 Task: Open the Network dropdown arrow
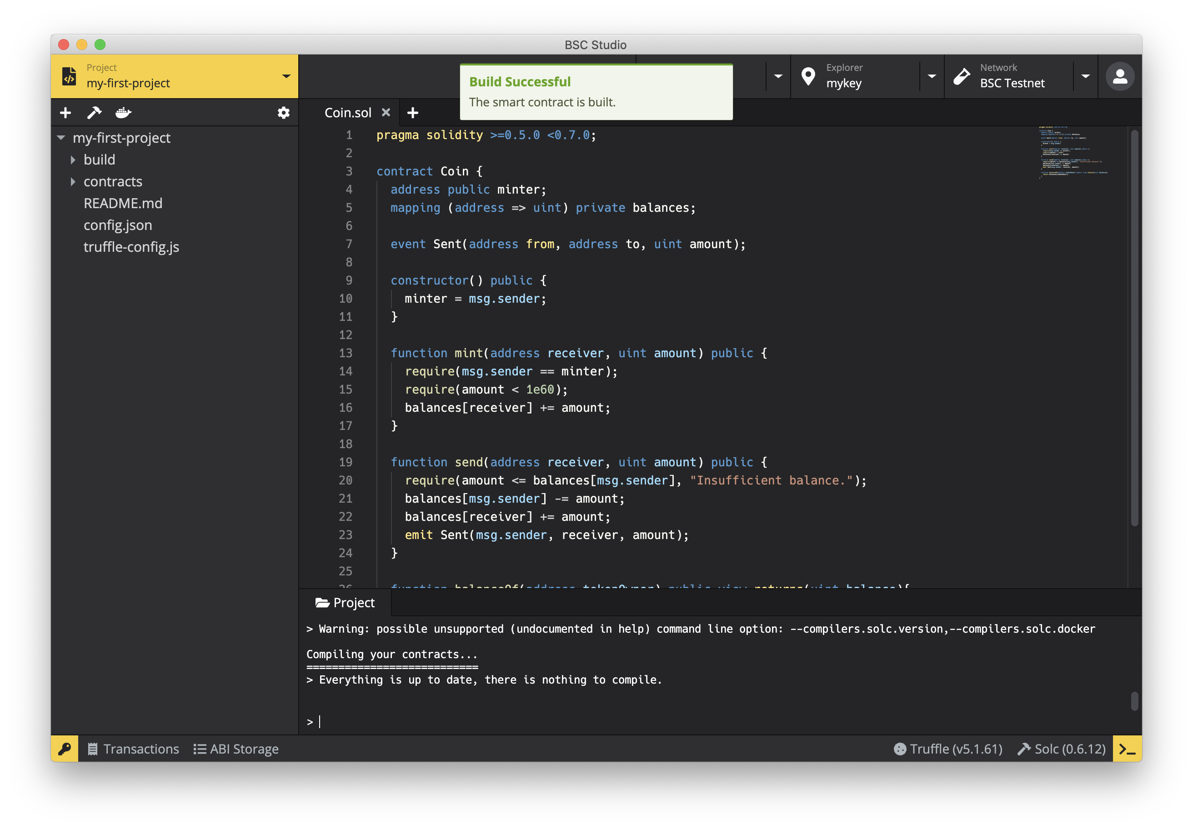click(1085, 76)
